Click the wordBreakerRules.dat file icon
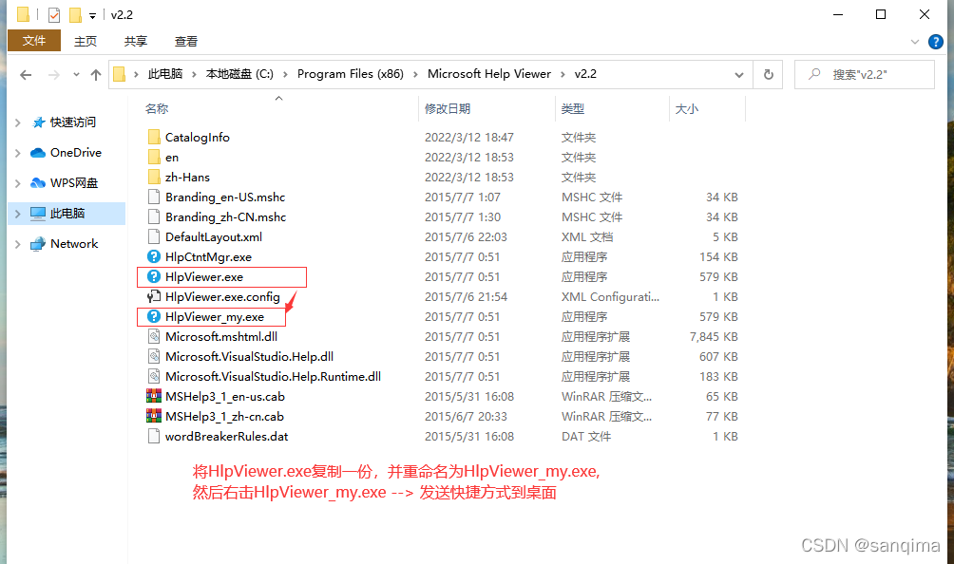This screenshot has width=954, height=564. pos(154,437)
